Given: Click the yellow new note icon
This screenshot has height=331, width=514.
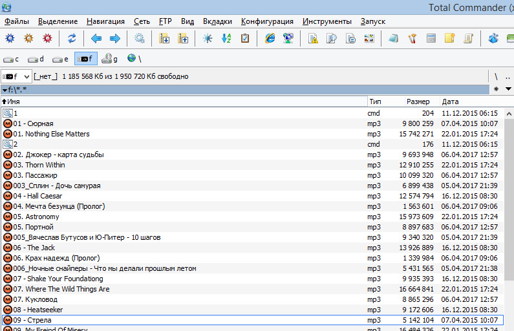Looking at the screenshot, I should click(450, 38).
